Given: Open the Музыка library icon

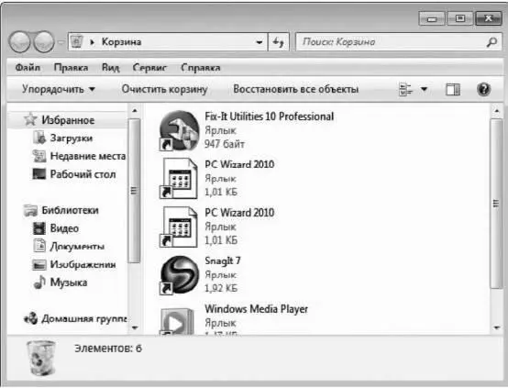Looking at the screenshot, I should click(x=39, y=283).
